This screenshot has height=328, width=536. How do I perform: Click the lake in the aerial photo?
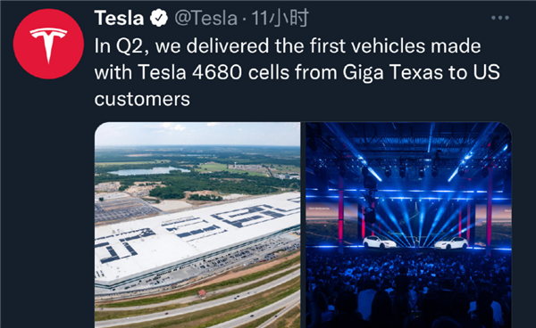149,171
